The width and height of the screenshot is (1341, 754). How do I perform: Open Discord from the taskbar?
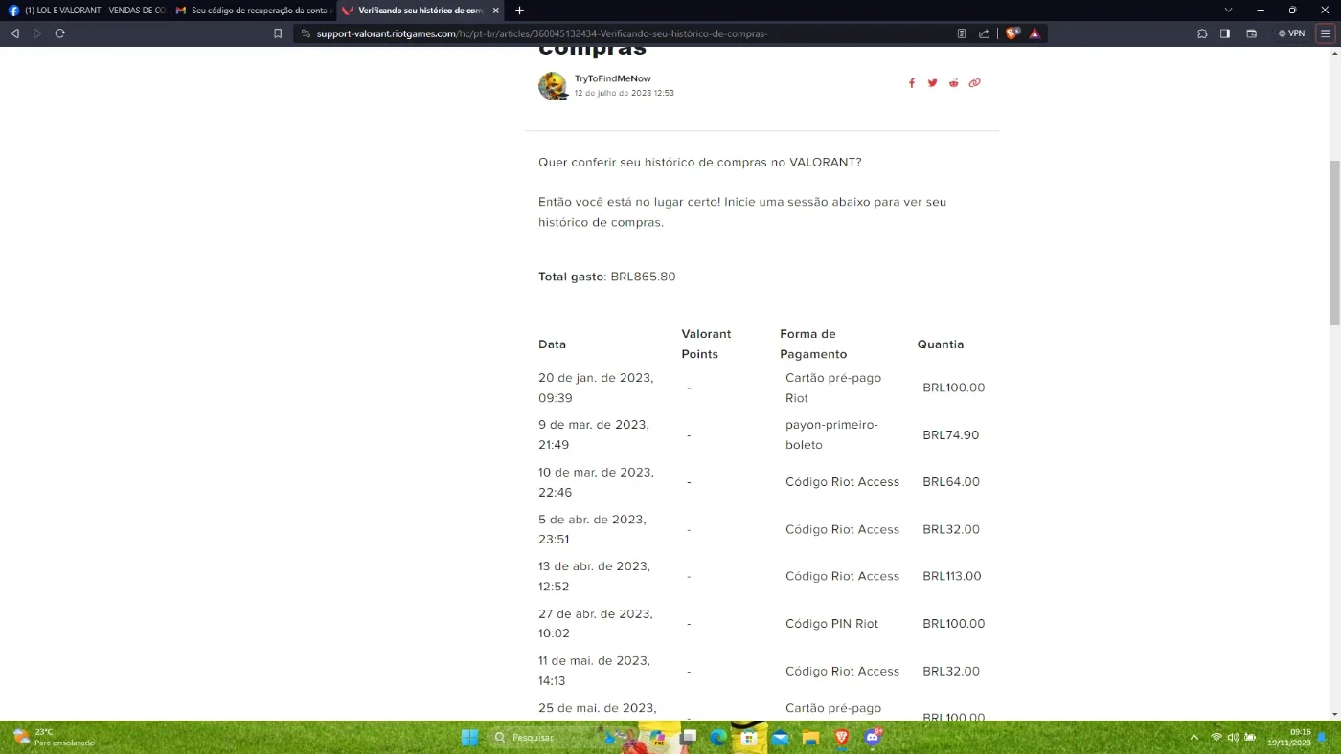click(x=873, y=738)
